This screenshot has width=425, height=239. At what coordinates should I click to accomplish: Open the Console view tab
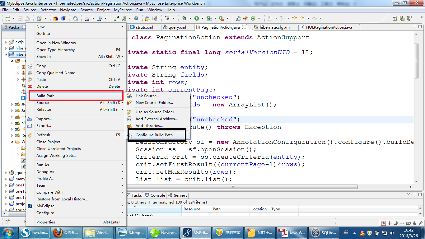tap(155, 195)
